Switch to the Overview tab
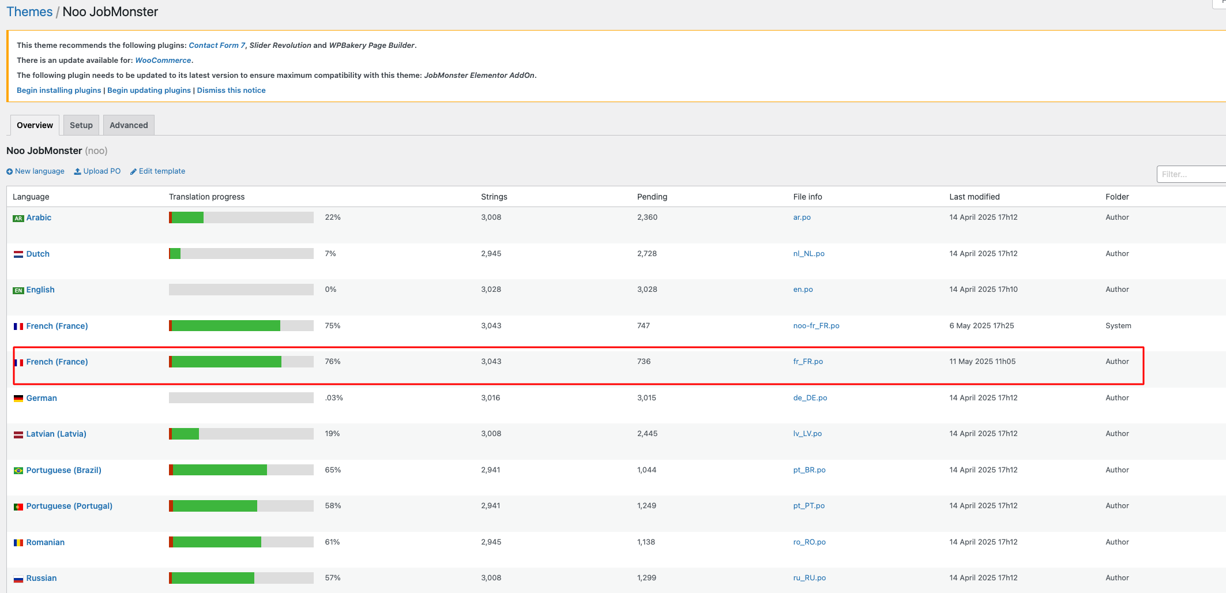The height and width of the screenshot is (593, 1226). pos(35,125)
